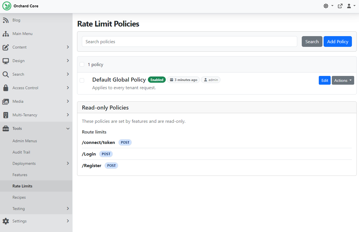Image resolution: width=359 pixels, height=232 pixels.
Task: Expand the Deployments submenu chevron
Action: tap(68, 163)
